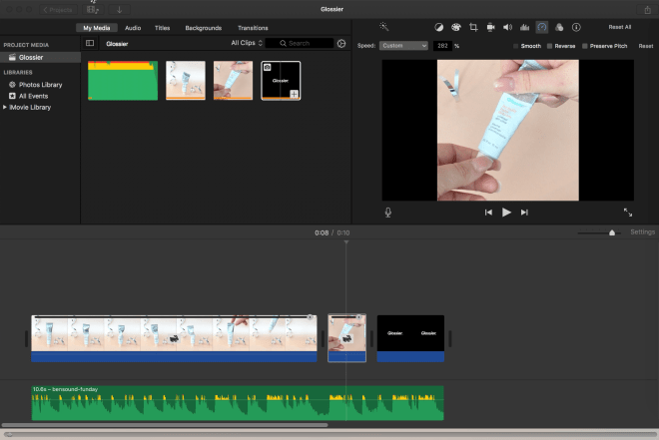
Task: Select the hand holding tube thumbnail
Action: (x=233, y=81)
